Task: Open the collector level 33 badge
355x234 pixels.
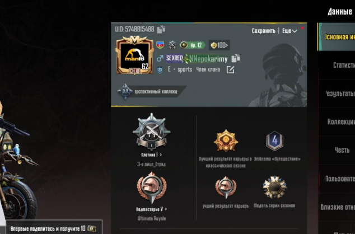Action: click(x=125, y=91)
